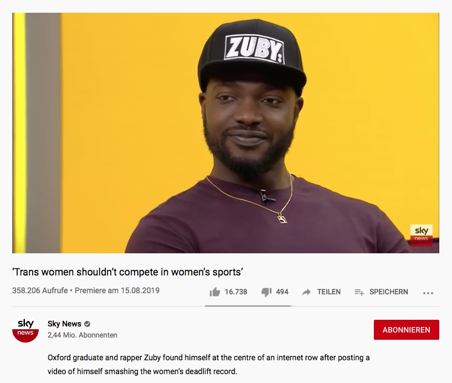Image resolution: width=452 pixels, height=383 pixels.
Task: Click the 2,44 Mio. Abonnenten subscriber count
Action: point(83,335)
